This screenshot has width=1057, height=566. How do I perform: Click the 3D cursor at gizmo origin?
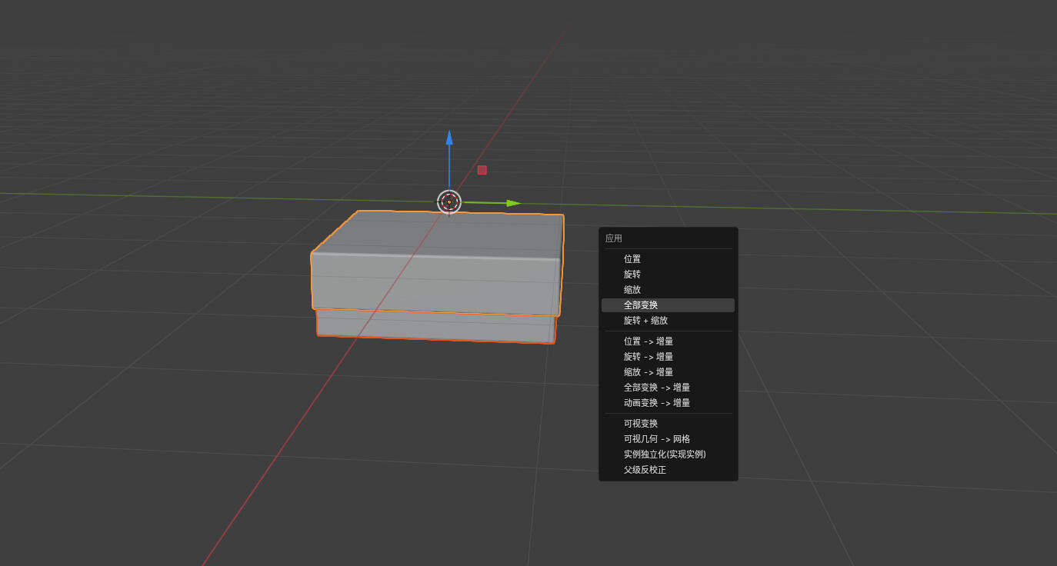449,202
